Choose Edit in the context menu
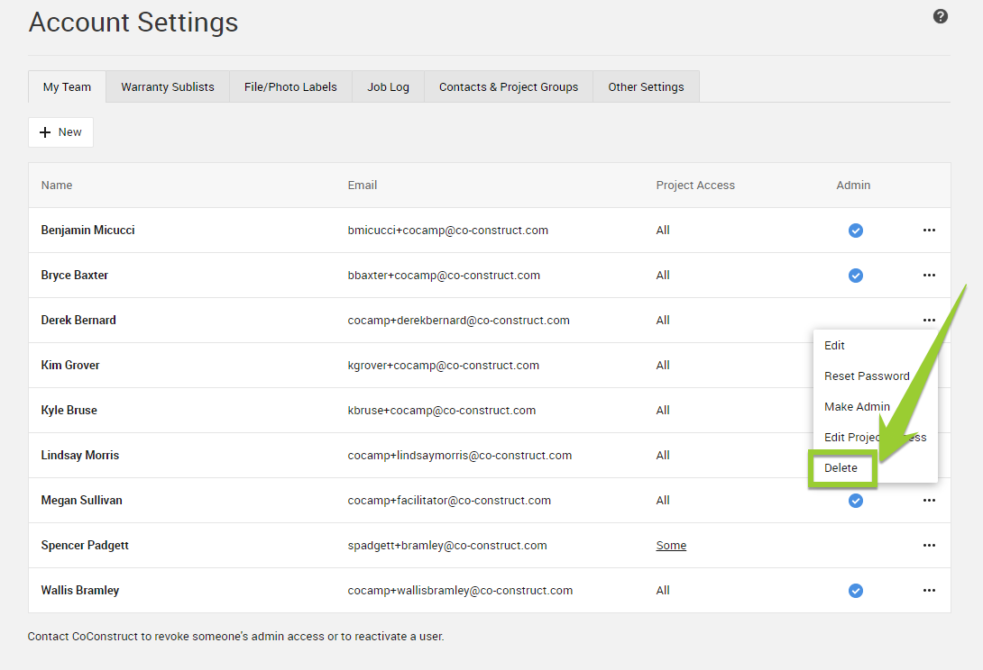 point(834,346)
